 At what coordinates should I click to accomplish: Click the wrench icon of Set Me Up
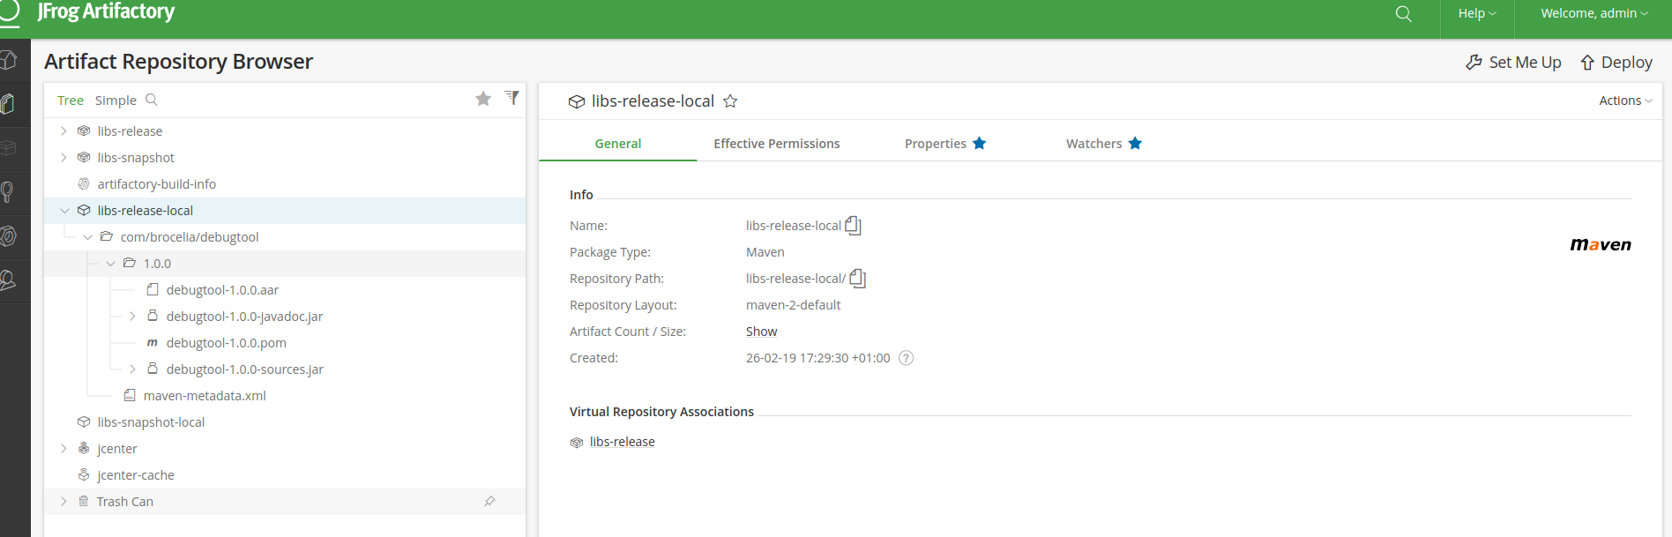[x=1474, y=63]
